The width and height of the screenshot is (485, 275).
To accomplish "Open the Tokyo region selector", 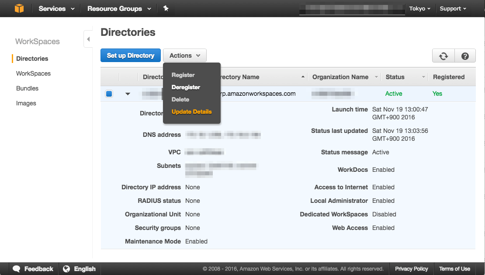I will [419, 8].
